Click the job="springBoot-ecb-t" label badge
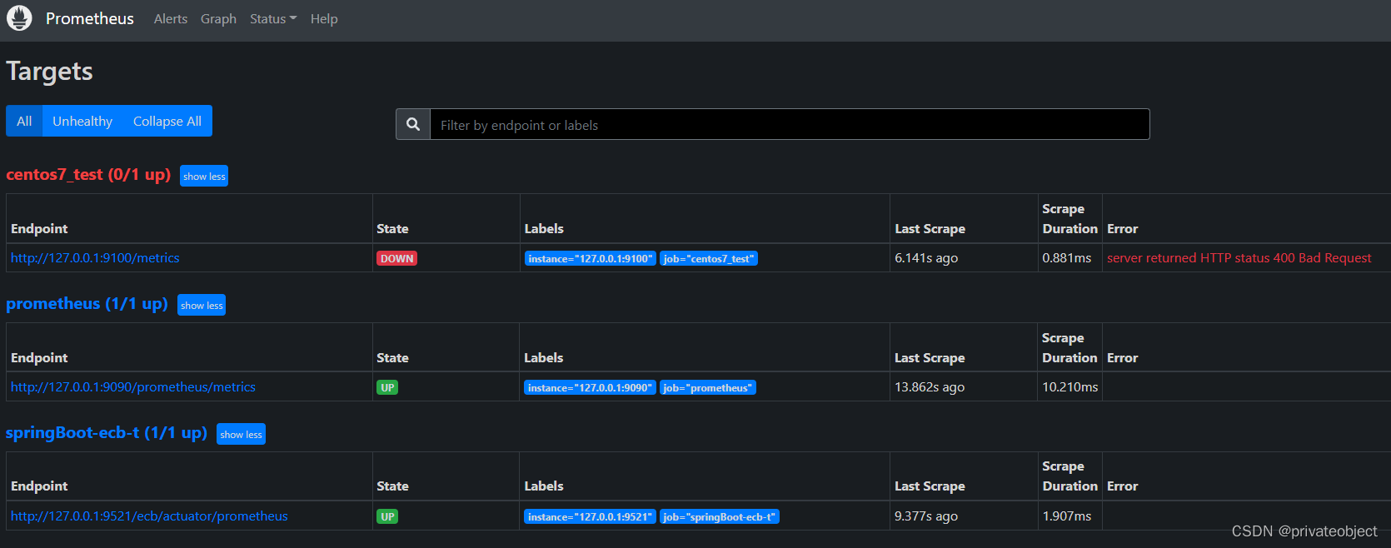 click(x=720, y=516)
